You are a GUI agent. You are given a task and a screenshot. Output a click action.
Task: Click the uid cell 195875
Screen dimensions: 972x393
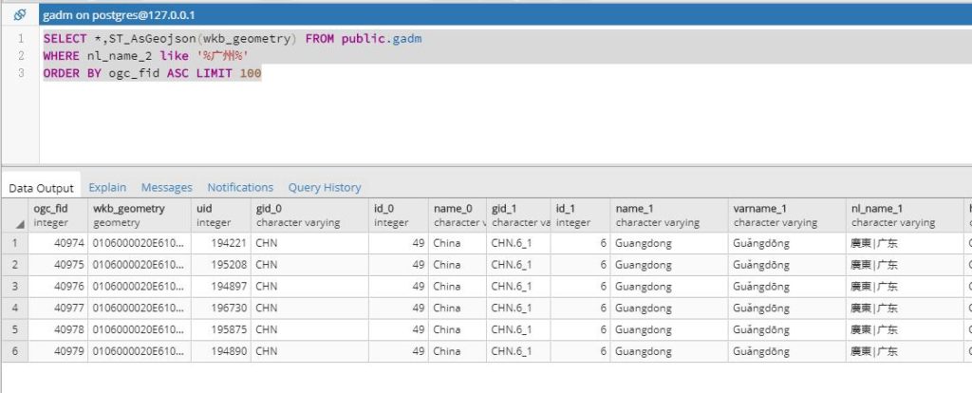pos(220,329)
